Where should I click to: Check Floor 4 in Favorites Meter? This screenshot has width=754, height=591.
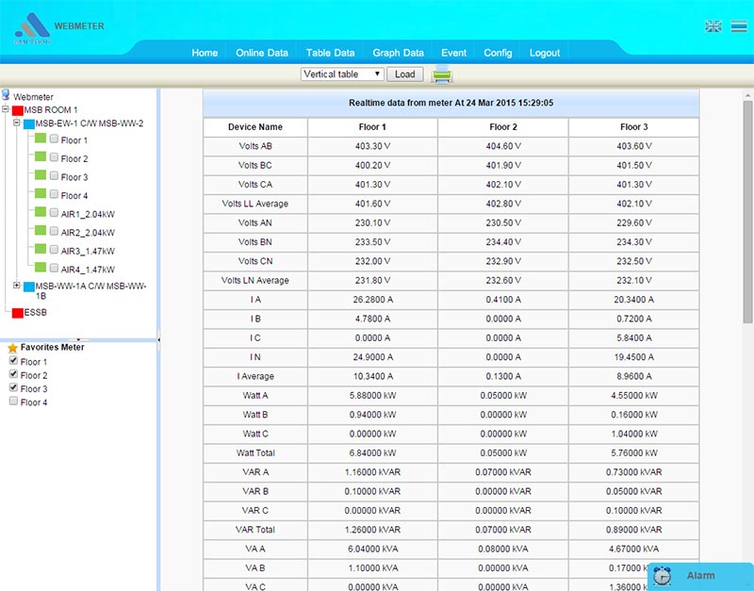(13, 401)
